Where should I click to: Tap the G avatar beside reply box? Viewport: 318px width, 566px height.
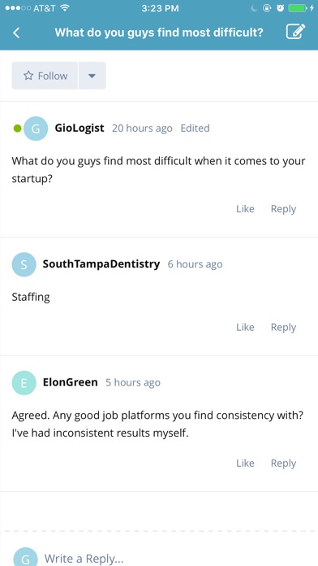coord(25,557)
